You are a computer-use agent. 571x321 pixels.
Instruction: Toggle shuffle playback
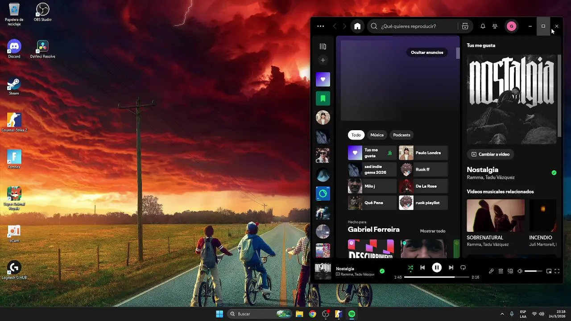410,267
